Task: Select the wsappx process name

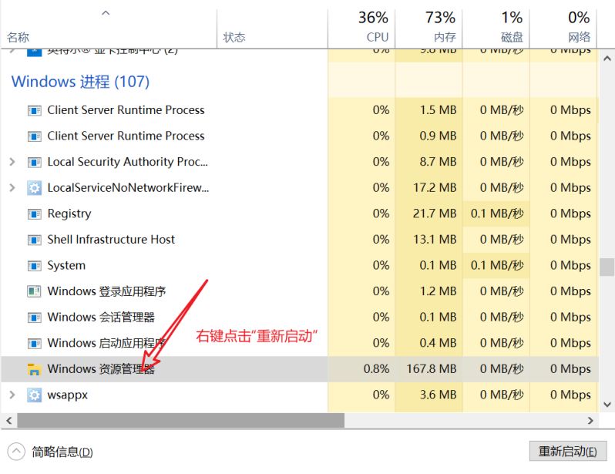Action: [x=68, y=395]
